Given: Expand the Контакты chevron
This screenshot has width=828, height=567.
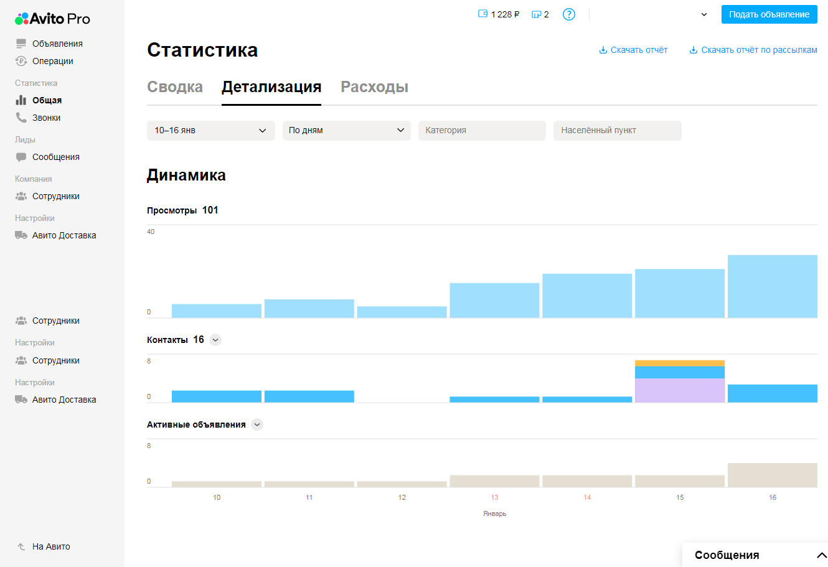Looking at the screenshot, I should [215, 340].
